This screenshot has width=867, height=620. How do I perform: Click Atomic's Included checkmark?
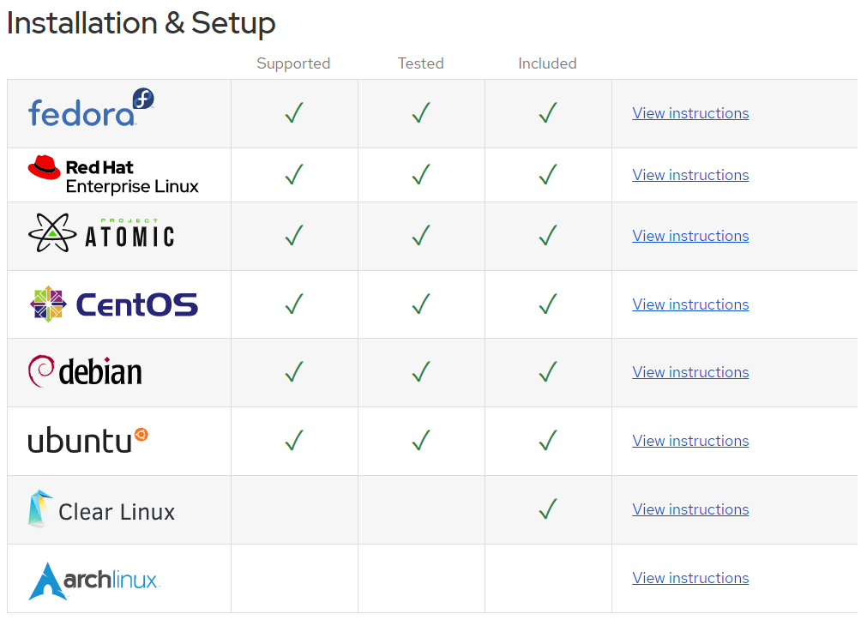(x=548, y=235)
